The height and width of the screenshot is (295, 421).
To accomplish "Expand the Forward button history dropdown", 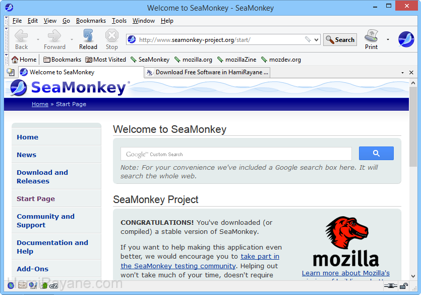I will (x=72, y=39).
